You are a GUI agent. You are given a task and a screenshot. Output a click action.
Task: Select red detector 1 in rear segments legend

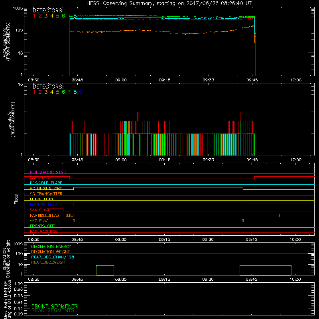click(x=34, y=92)
